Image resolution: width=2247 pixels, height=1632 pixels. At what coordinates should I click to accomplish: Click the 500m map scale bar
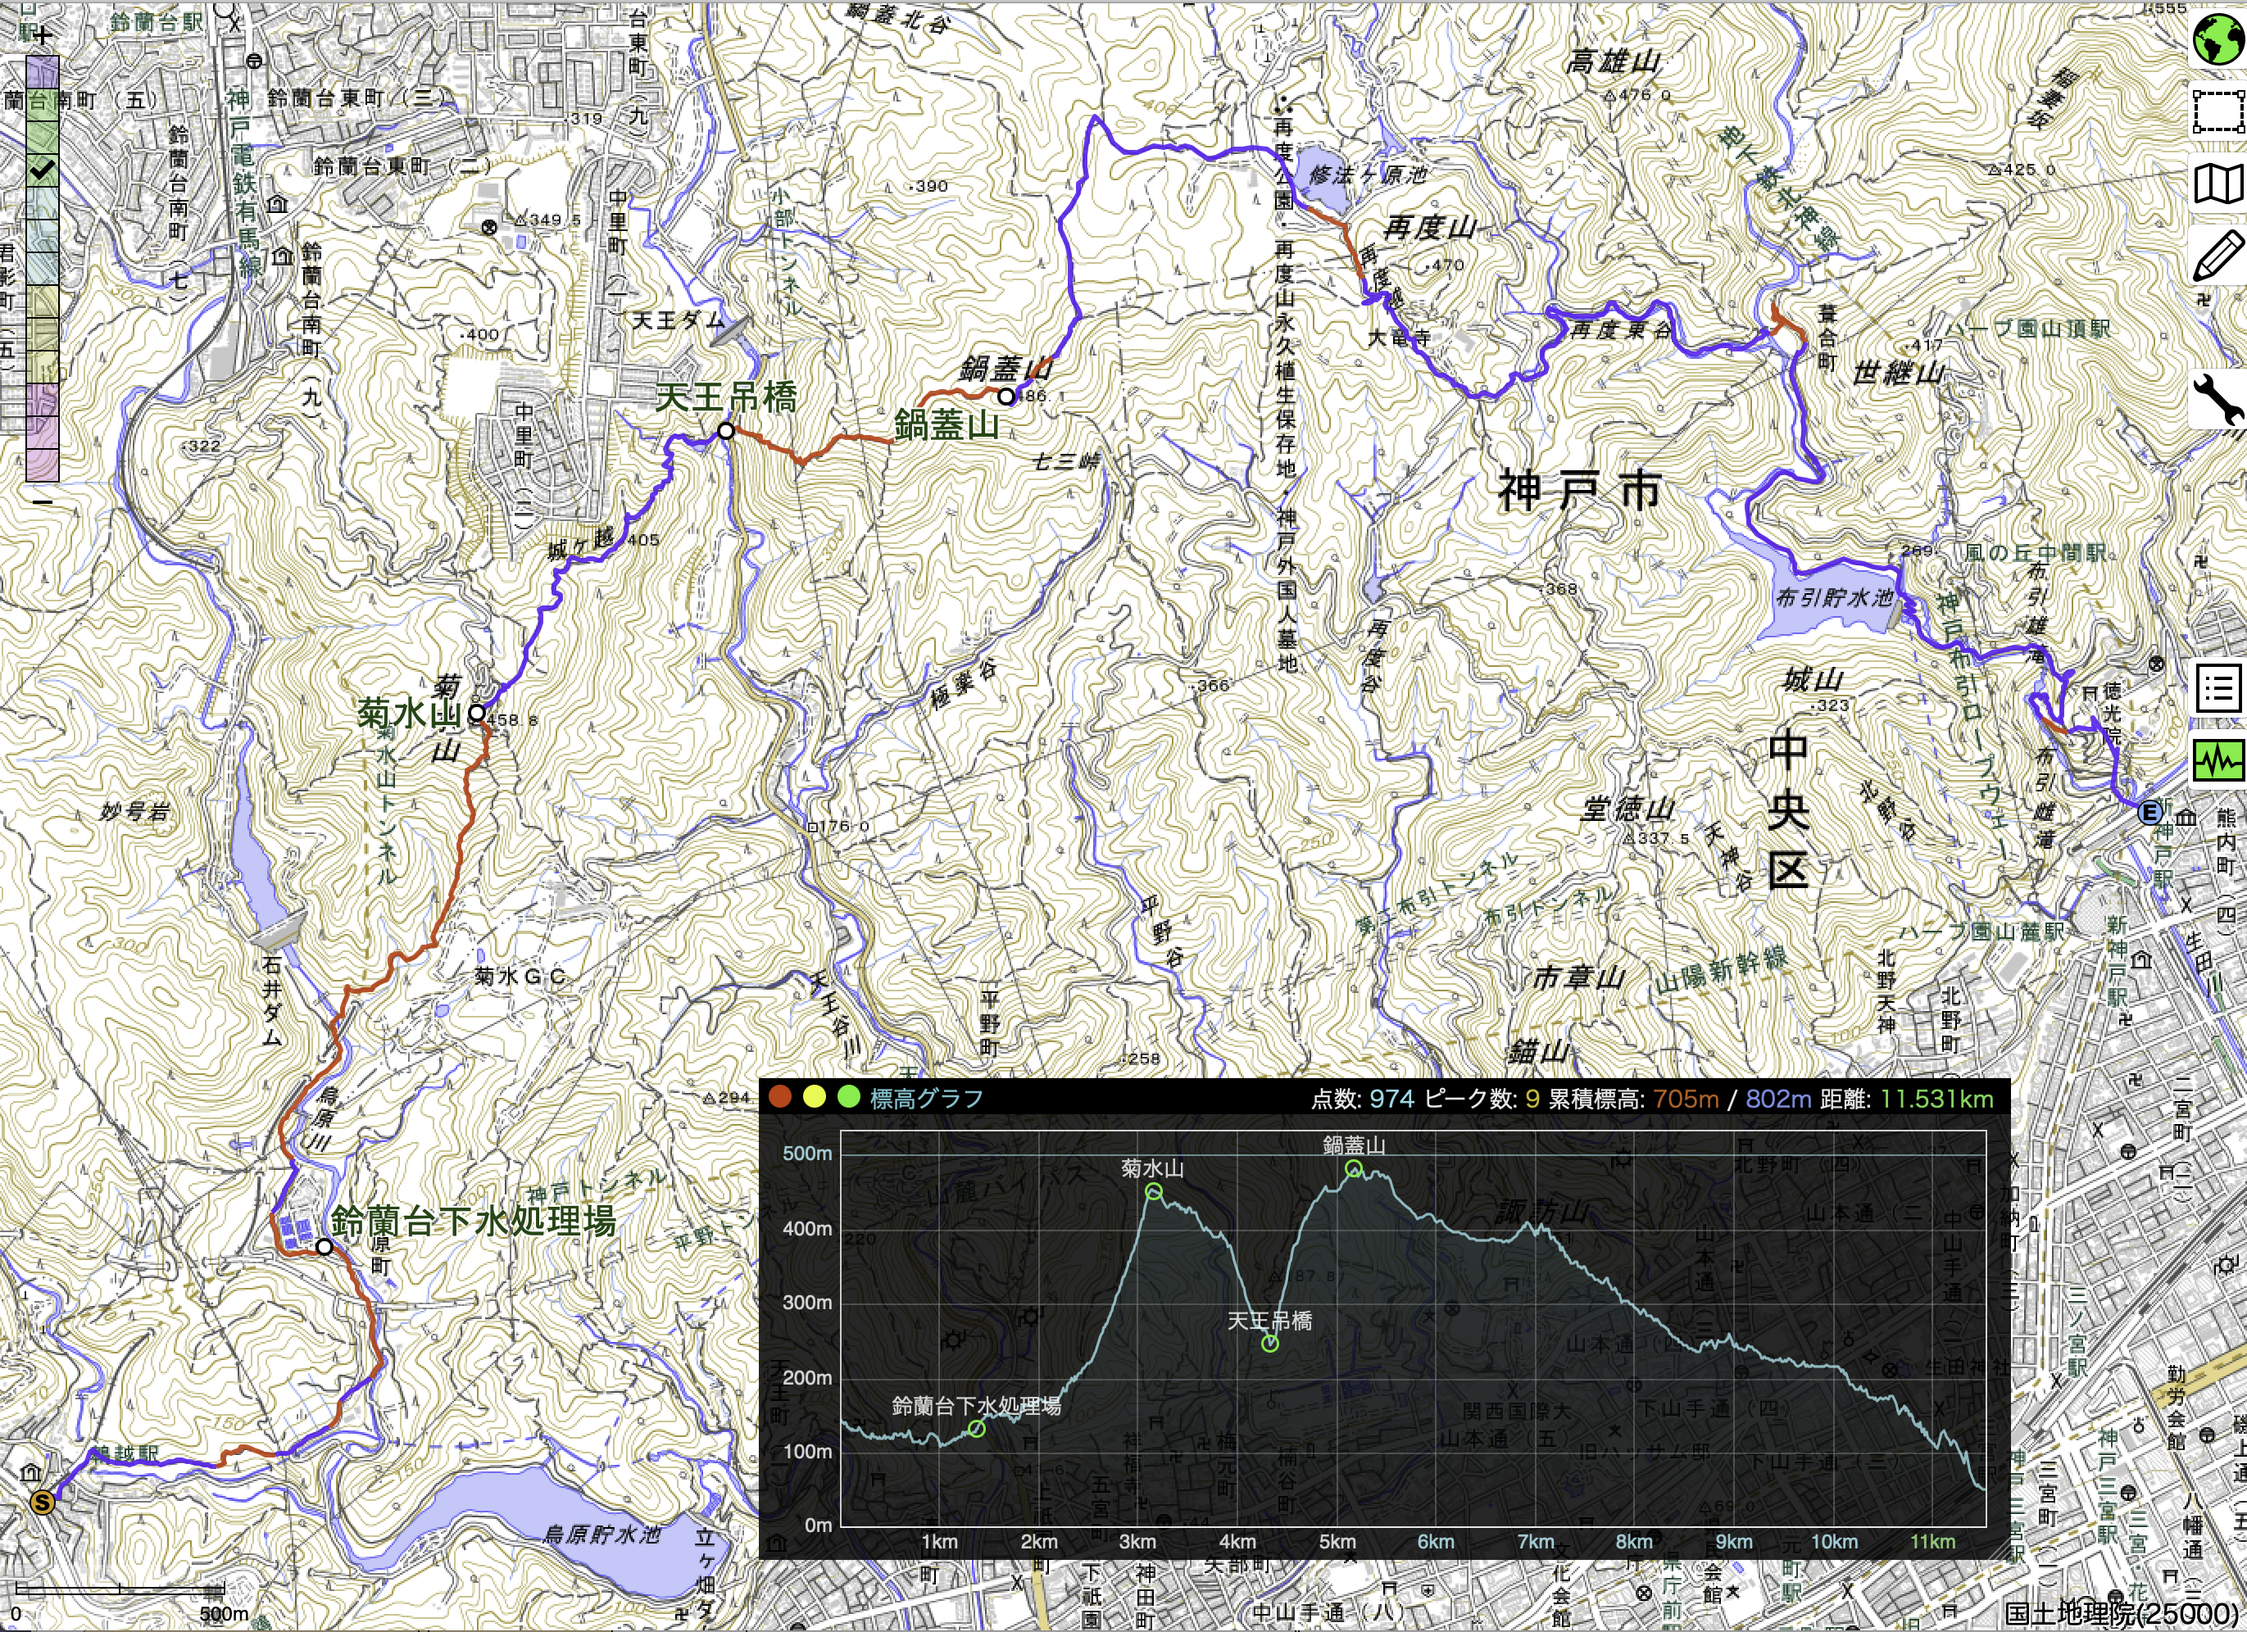120,1589
